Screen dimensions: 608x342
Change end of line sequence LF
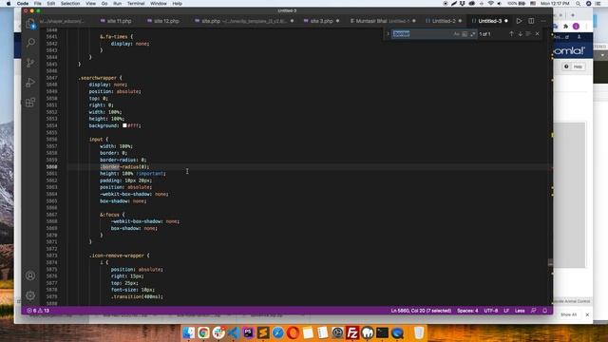click(506, 311)
